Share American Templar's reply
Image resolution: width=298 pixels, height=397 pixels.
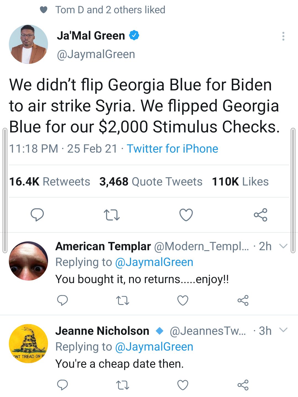243,300
